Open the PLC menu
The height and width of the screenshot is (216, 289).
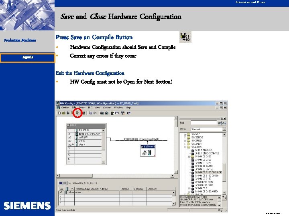tap(90, 108)
